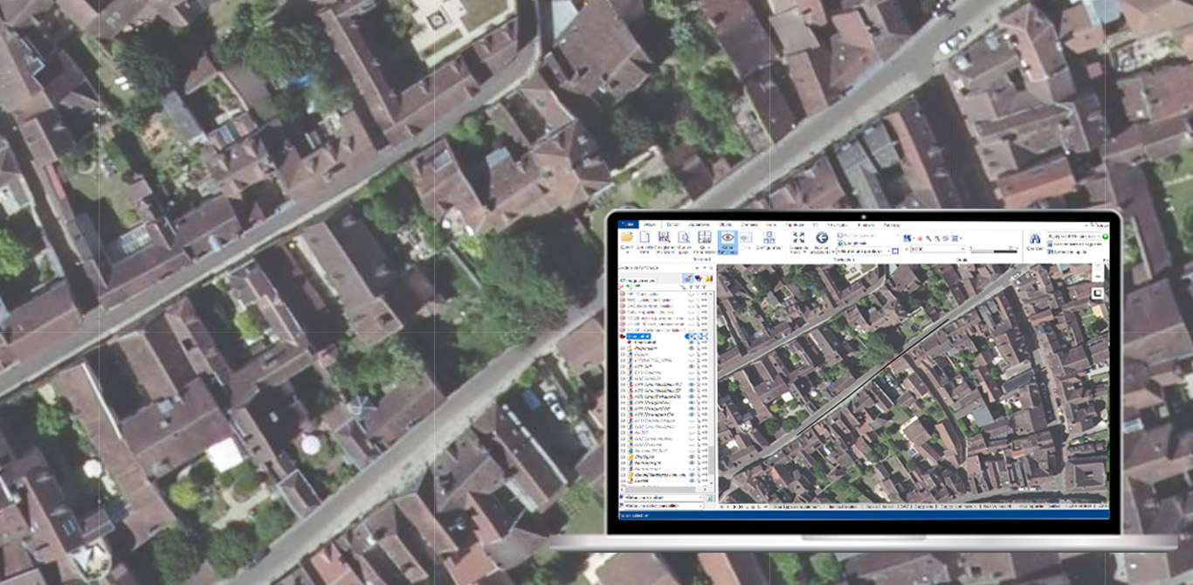Click the red pin icon in ribbon toolbar

[x=921, y=238]
